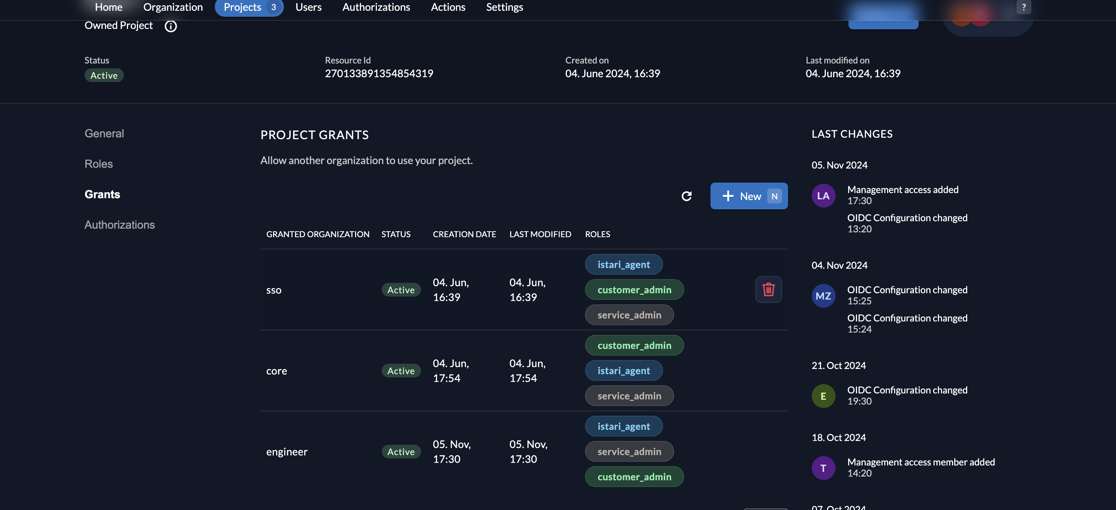Open the help question mark icon

coord(1023,7)
